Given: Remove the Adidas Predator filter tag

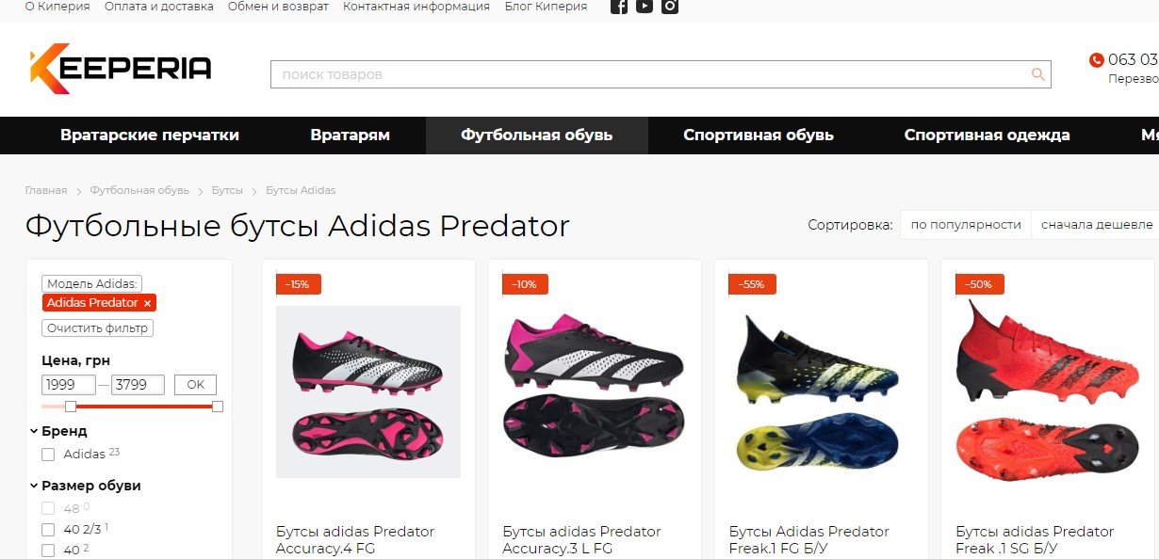Looking at the screenshot, I should [147, 303].
